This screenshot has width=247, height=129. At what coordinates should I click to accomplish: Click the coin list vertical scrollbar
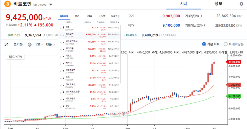(120, 54)
